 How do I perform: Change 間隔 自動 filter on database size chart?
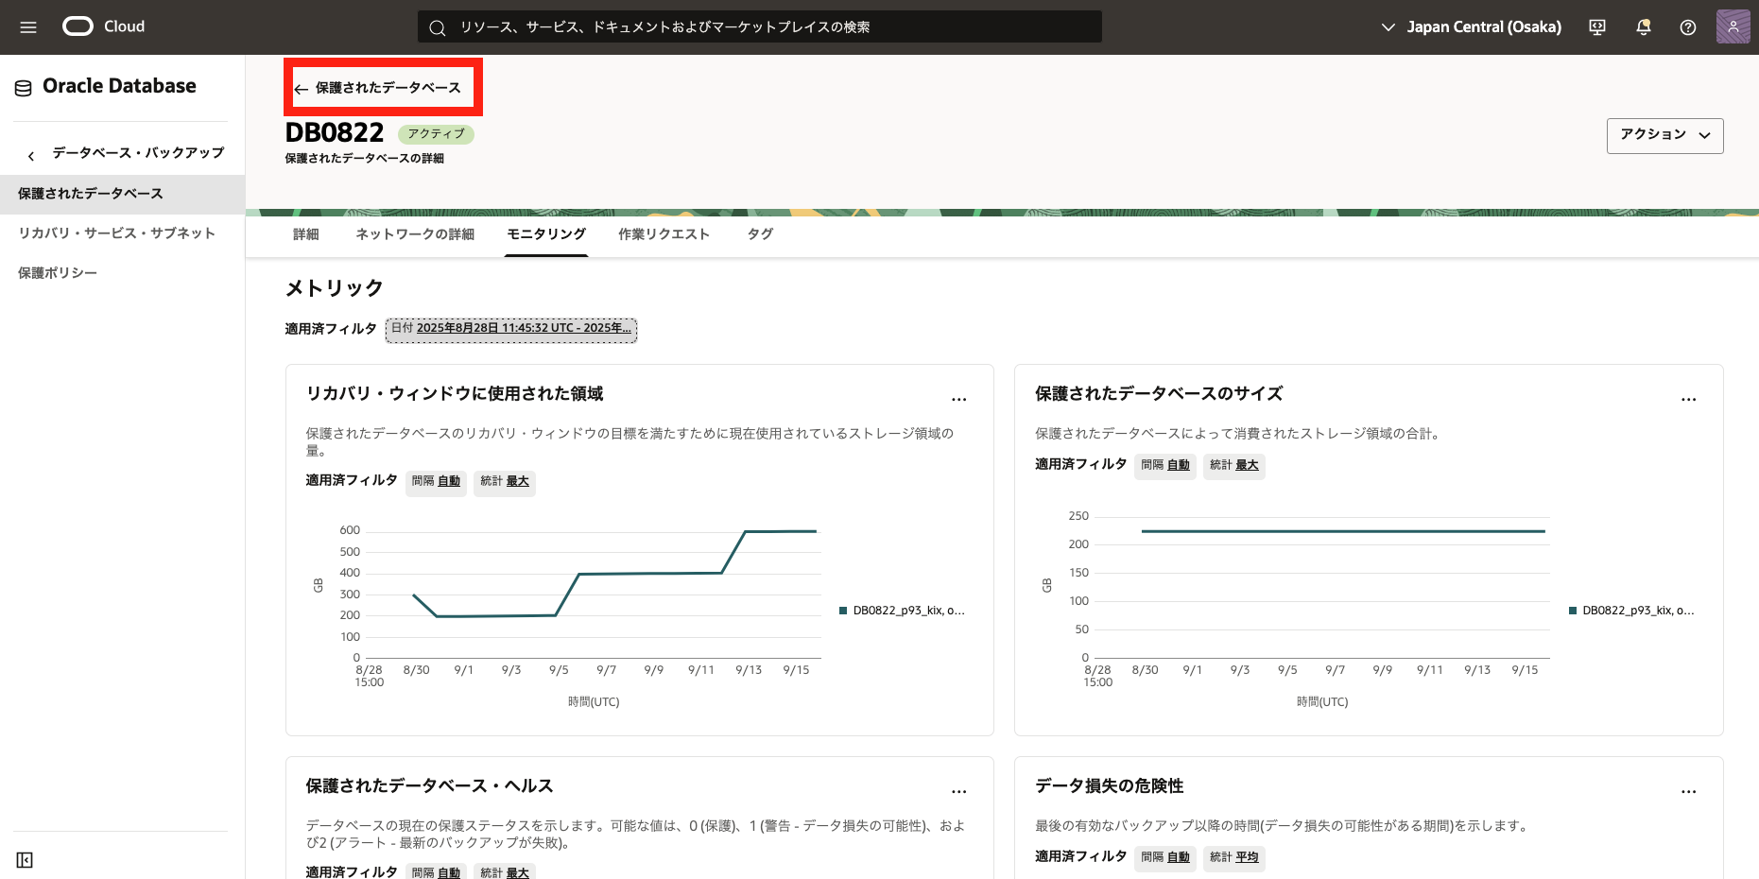pos(1164,465)
